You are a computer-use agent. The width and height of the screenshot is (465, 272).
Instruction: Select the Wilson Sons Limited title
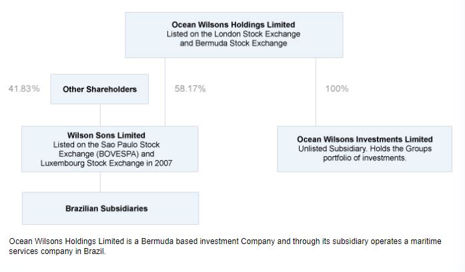pos(106,136)
